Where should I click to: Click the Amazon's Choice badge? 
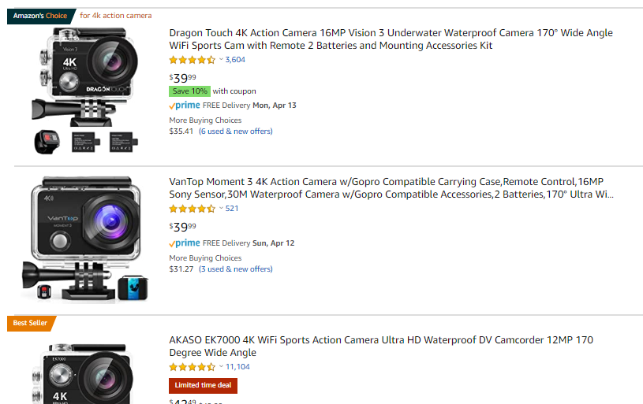[40, 16]
